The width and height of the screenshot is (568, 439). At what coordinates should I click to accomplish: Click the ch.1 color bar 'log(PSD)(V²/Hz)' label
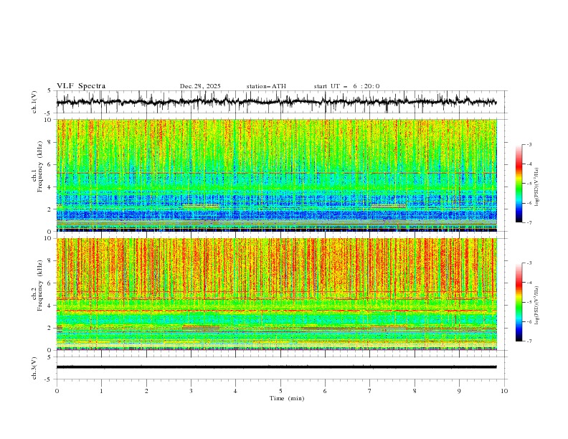tap(537, 187)
